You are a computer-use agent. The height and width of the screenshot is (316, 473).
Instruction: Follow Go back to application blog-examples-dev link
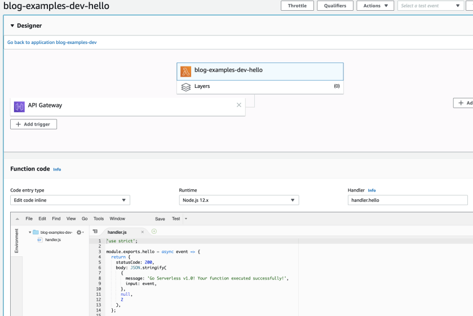pyautogui.click(x=52, y=42)
